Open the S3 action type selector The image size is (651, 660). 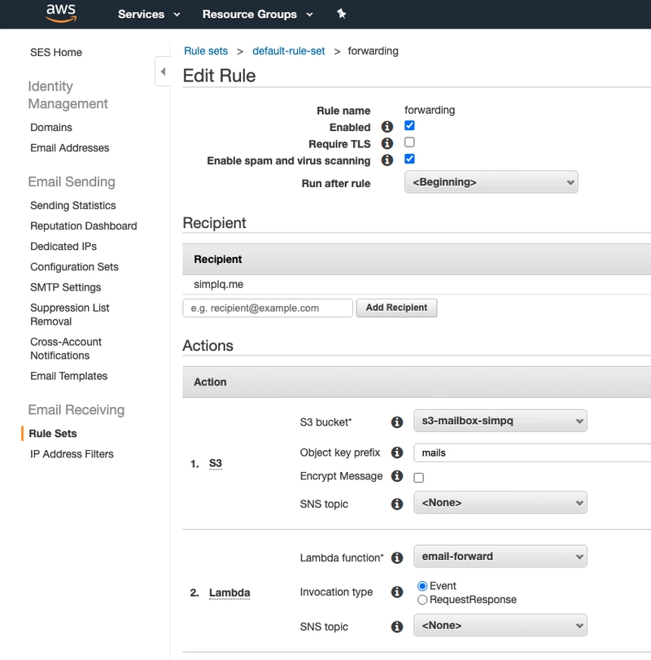215,463
